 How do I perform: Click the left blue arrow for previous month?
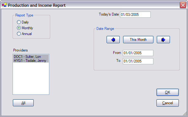[113, 40]
